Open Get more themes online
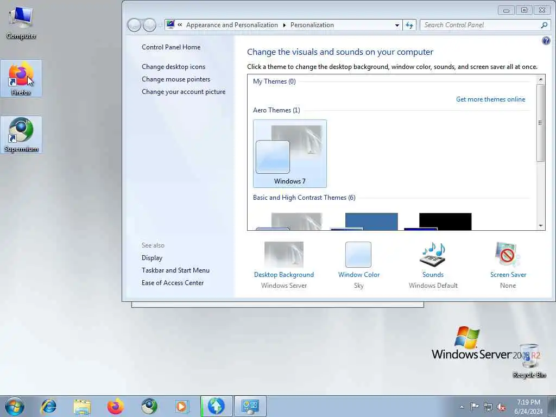This screenshot has height=417, width=556. coord(490,99)
